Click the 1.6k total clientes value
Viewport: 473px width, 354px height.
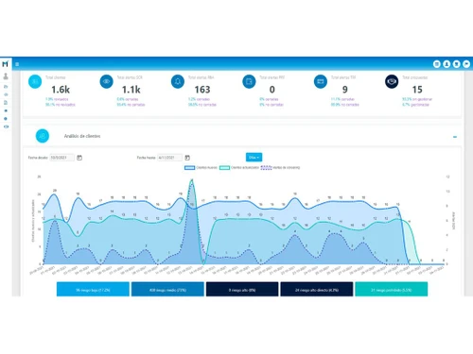(61, 90)
